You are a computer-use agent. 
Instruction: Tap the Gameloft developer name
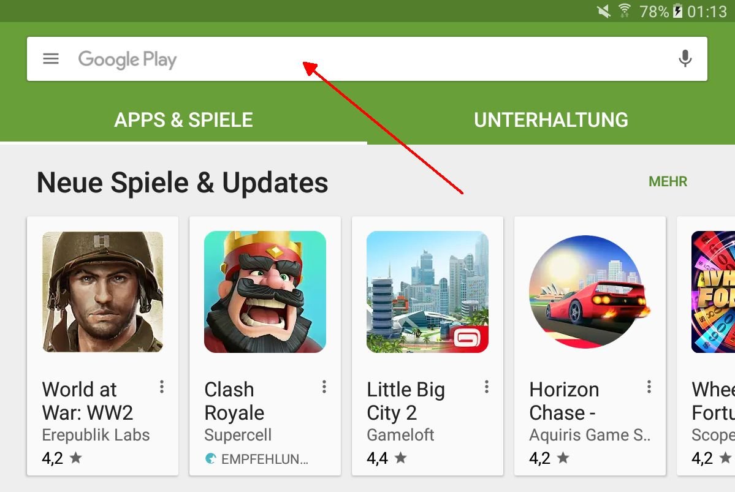tap(400, 435)
